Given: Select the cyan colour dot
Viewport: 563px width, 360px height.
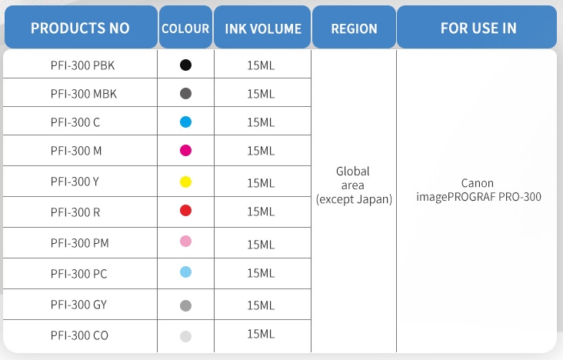Looking at the screenshot, I should [x=185, y=122].
